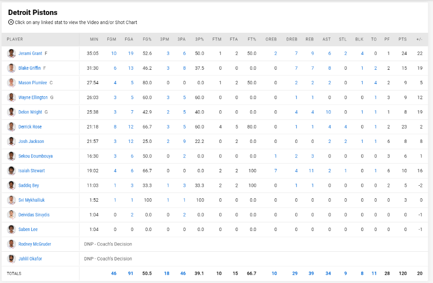Click Derrick Rose's player headshot
433x283 pixels.
coord(12,127)
